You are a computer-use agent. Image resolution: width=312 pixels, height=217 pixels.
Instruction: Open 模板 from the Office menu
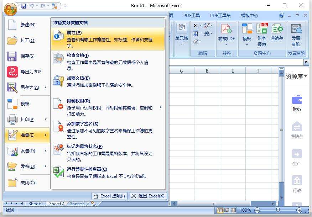coord(27,104)
